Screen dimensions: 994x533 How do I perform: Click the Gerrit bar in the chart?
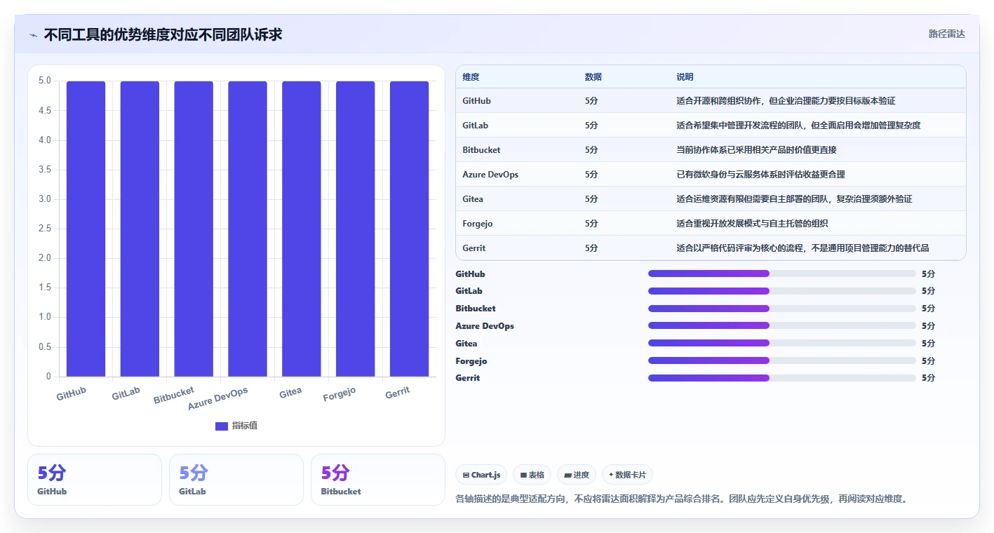(x=410, y=229)
